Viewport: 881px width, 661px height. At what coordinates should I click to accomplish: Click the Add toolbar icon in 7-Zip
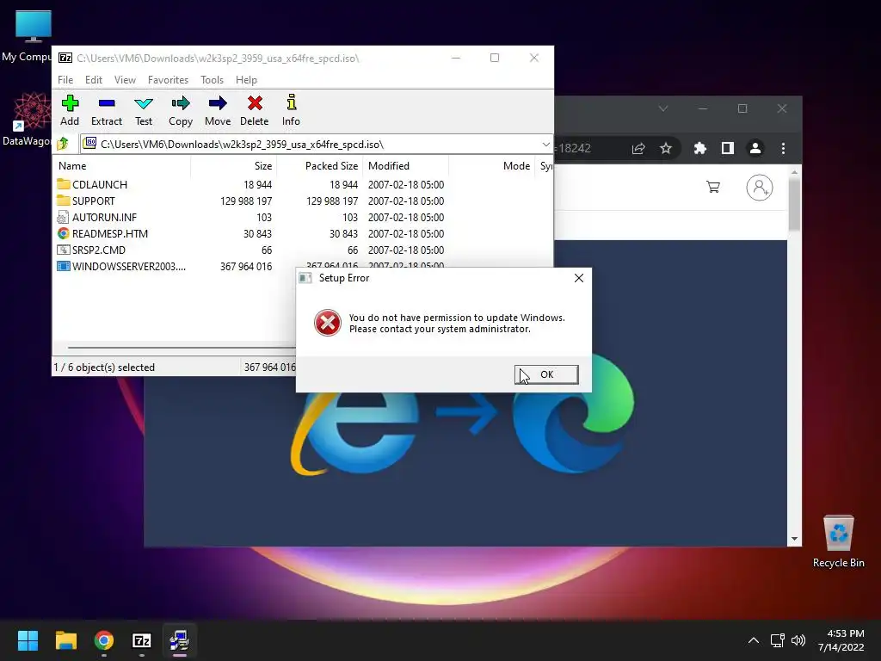70,110
